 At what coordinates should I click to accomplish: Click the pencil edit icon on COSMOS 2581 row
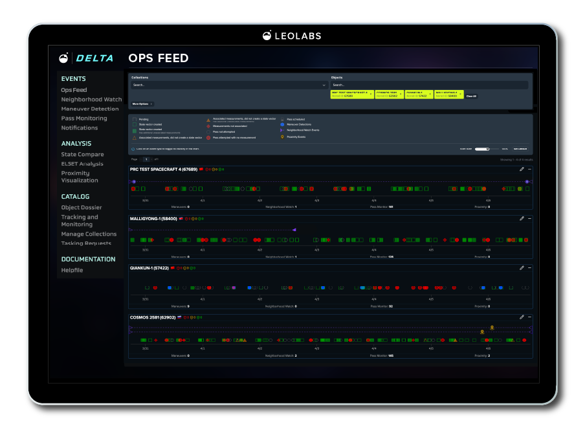pyautogui.click(x=522, y=317)
